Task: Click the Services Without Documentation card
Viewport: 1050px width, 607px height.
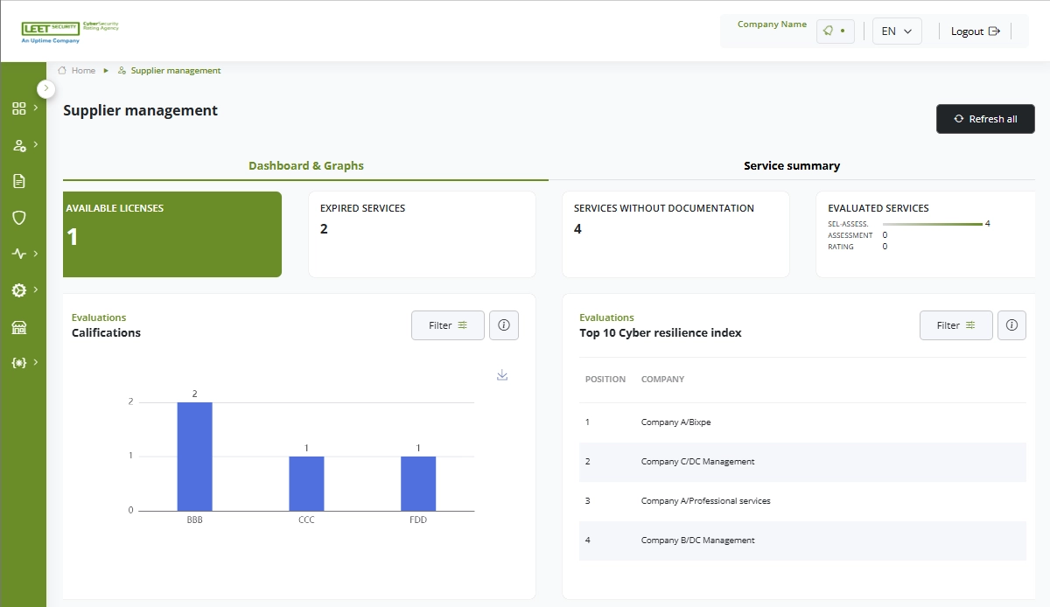Action: click(675, 234)
